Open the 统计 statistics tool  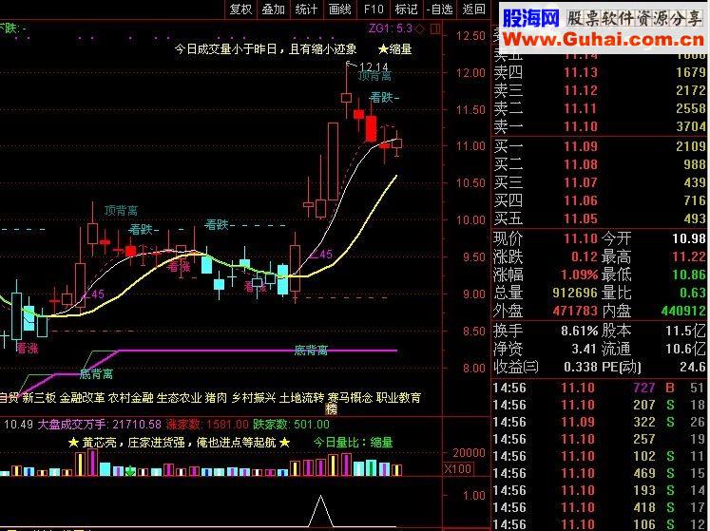307,9
